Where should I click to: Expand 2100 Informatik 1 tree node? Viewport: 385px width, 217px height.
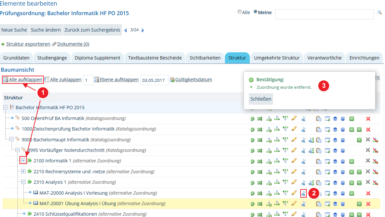pos(23,160)
